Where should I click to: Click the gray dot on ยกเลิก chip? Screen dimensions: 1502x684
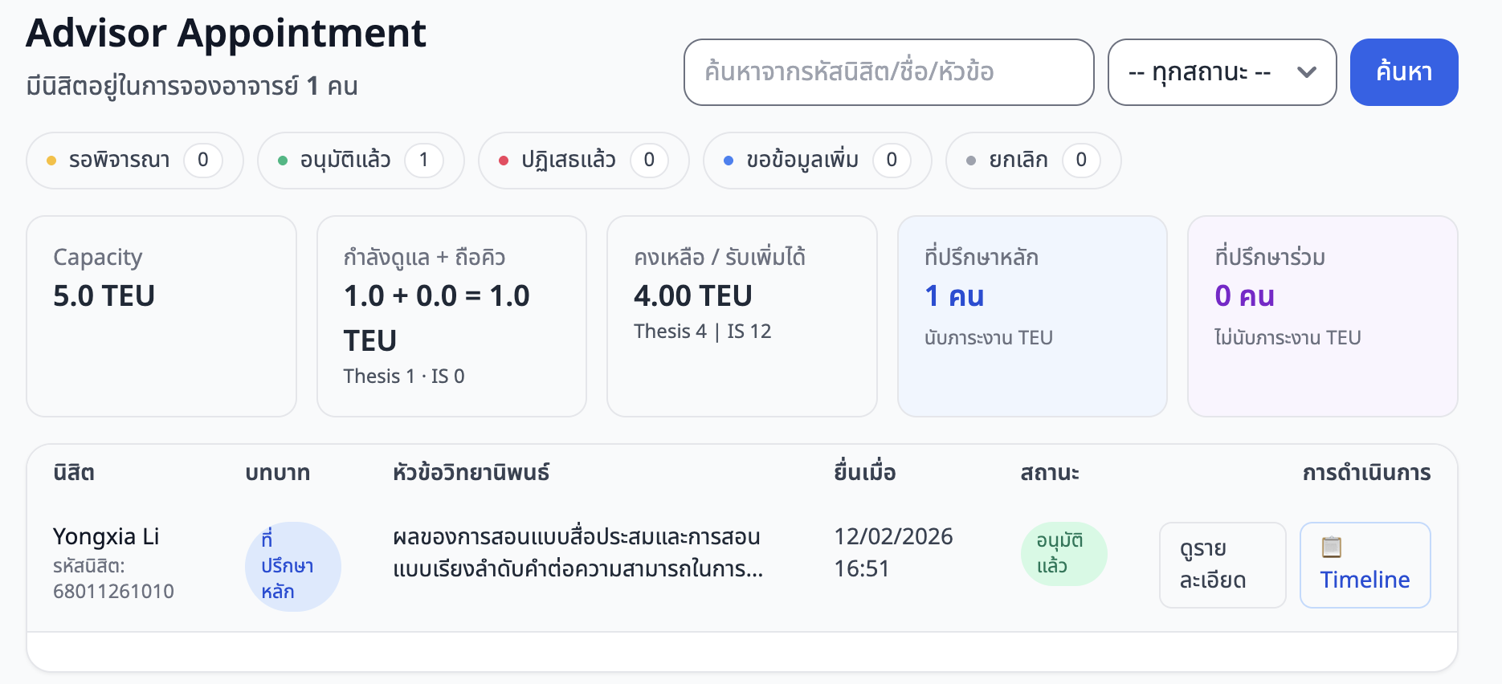(973, 160)
